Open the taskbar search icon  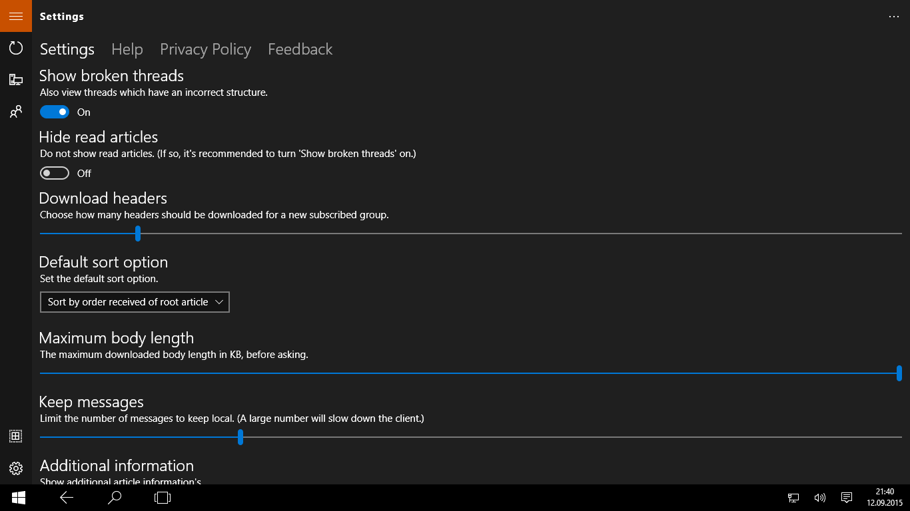coord(115,498)
